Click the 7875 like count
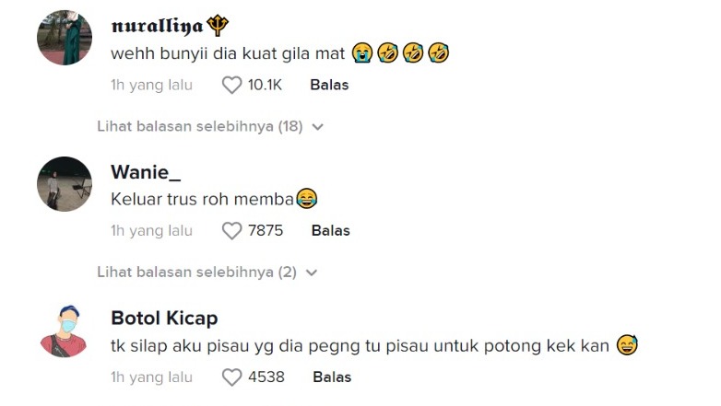Viewport: 721px width, 406px height. [266, 230]
